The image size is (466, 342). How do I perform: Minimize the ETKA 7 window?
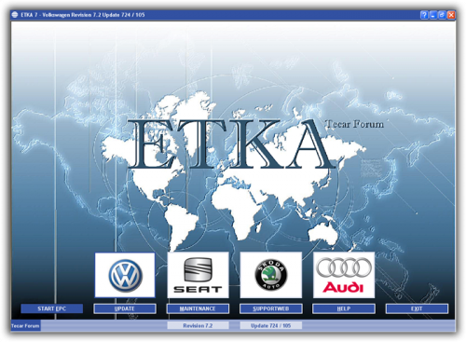click(x=433, y=15)
